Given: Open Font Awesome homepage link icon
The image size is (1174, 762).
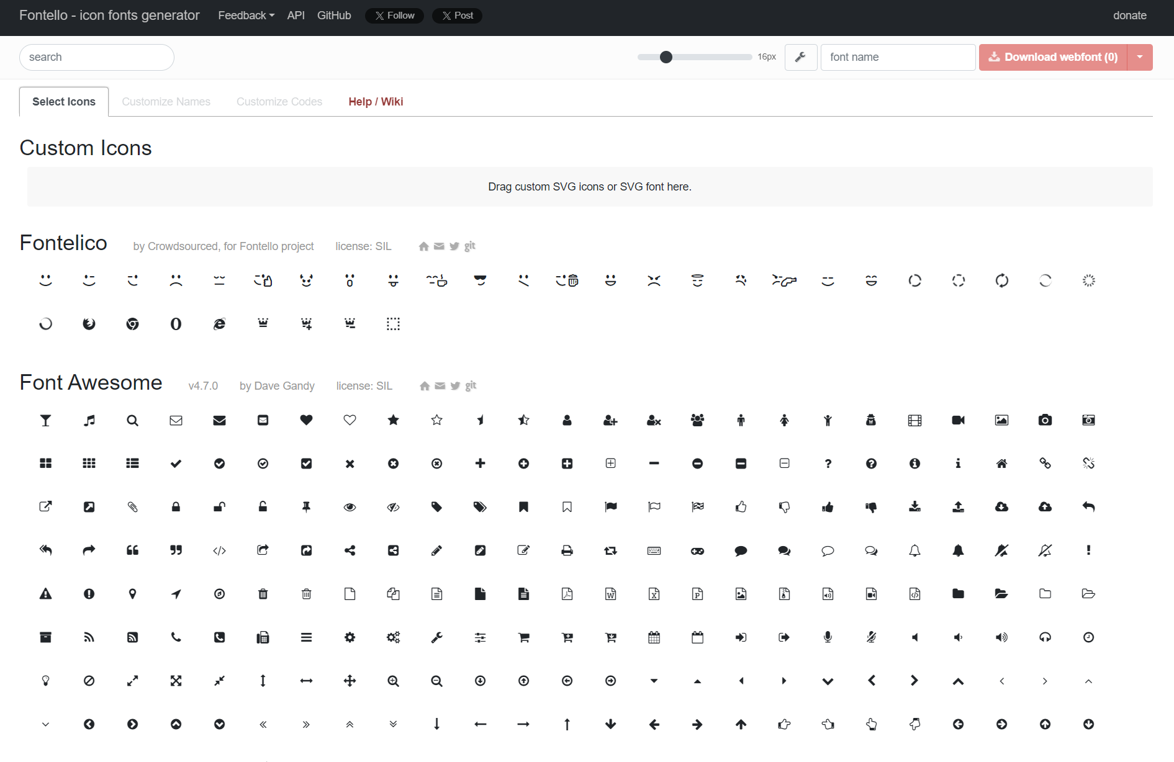Looking at the screenshot, I should [x=425, y=386].
